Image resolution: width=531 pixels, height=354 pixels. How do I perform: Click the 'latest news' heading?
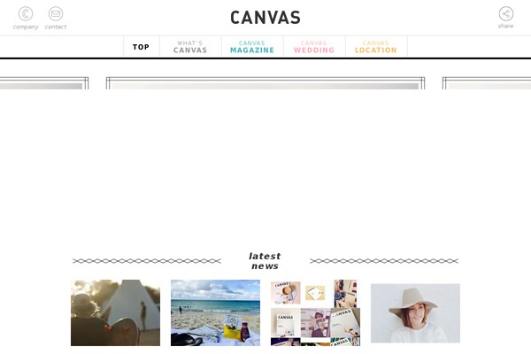point(265,261)
